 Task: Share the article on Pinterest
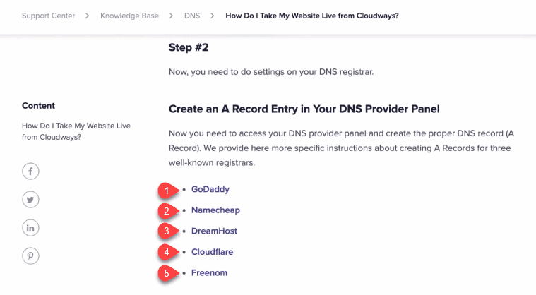pos(30,256)
